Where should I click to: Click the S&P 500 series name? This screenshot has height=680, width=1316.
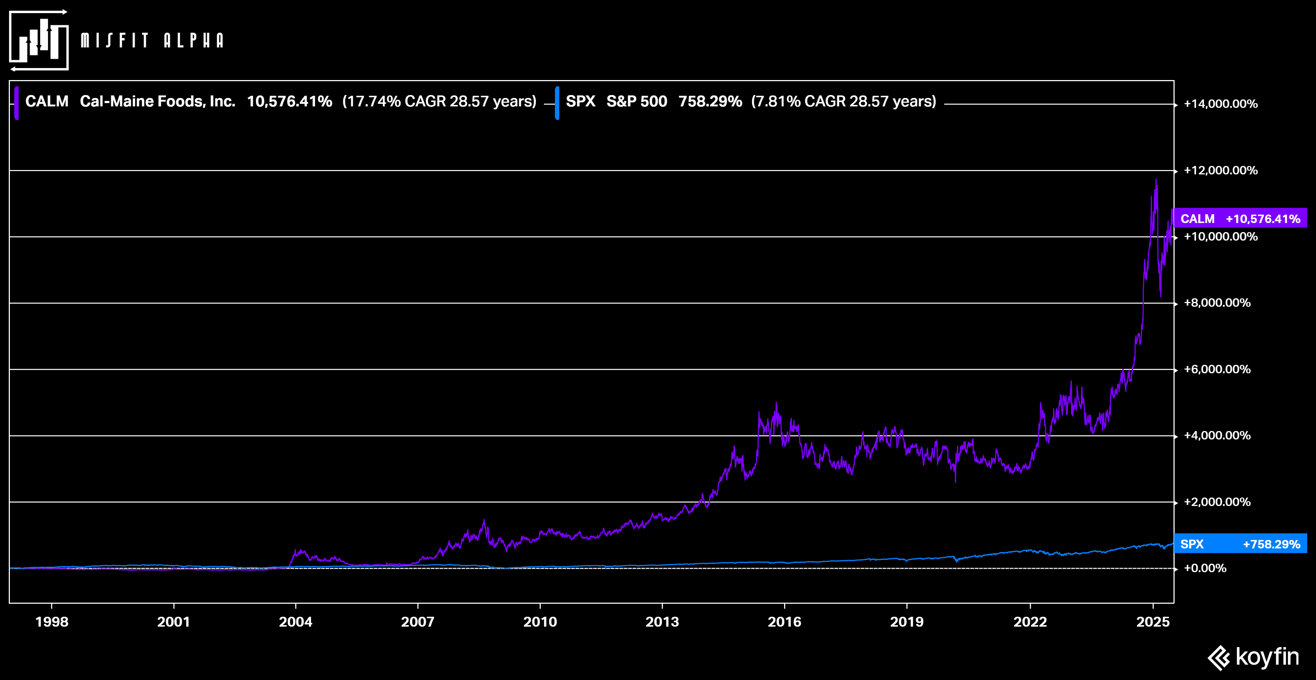coord(636,101)
